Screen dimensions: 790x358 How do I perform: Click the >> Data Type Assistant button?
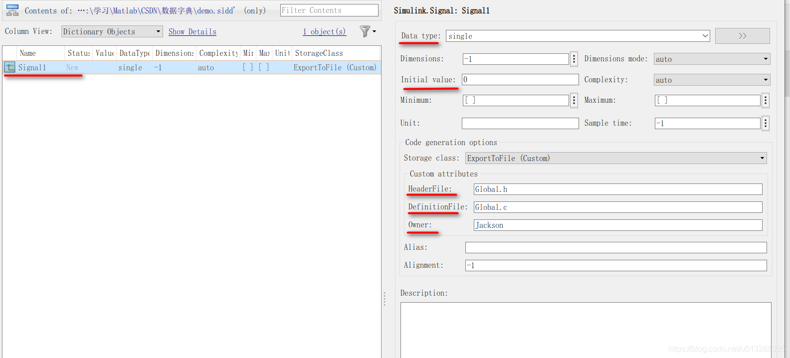pos(742,36)
